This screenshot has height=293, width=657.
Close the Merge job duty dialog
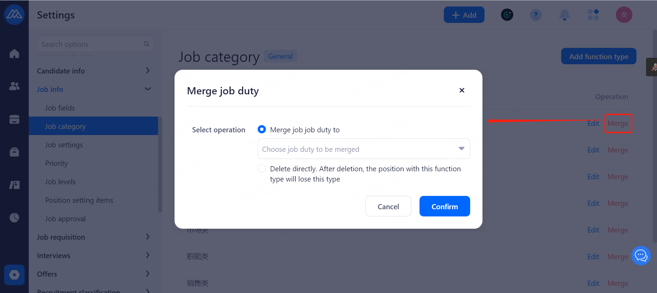pyautogui.click(x=462, y=90)
